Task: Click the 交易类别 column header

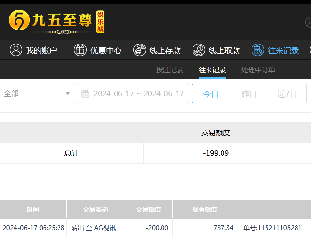Action: pos(96,209)
